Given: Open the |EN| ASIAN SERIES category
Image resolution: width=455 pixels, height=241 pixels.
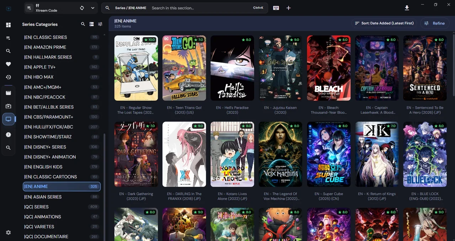Looking at the screenshot, I should tap(62, 197).
